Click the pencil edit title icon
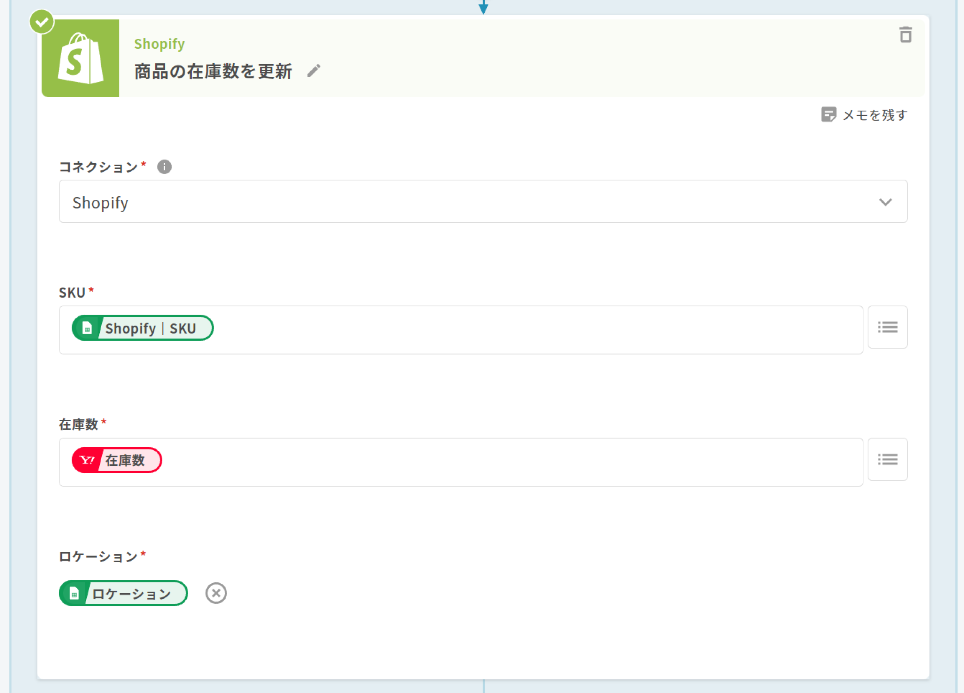964x693 pixels. [314, 70]
